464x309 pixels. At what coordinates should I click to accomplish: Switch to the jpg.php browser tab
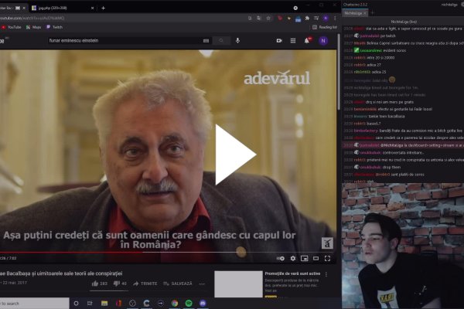(64, 5)
